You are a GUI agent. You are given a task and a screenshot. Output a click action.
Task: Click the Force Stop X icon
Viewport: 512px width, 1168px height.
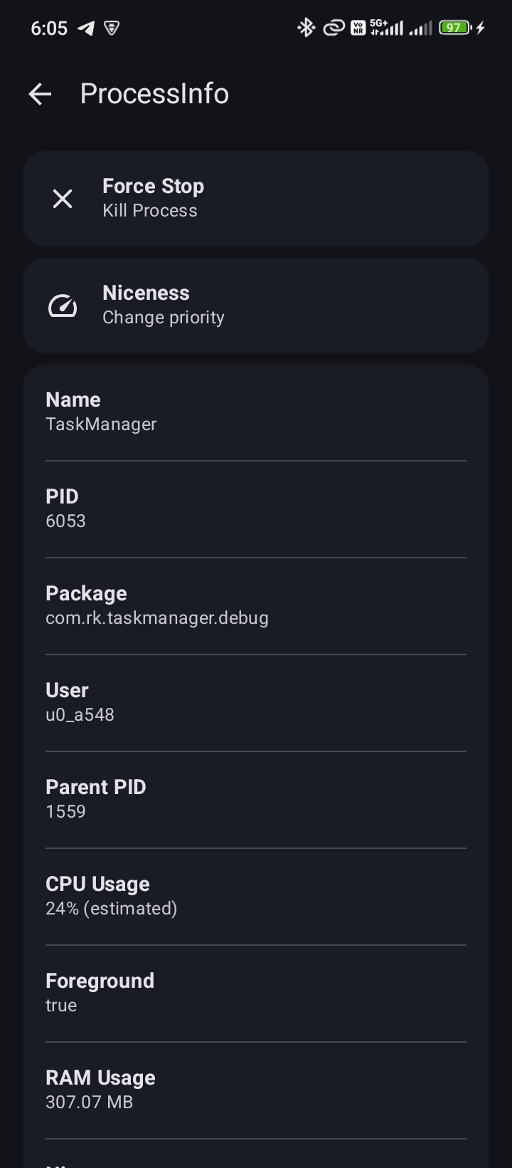coord(63,199)
